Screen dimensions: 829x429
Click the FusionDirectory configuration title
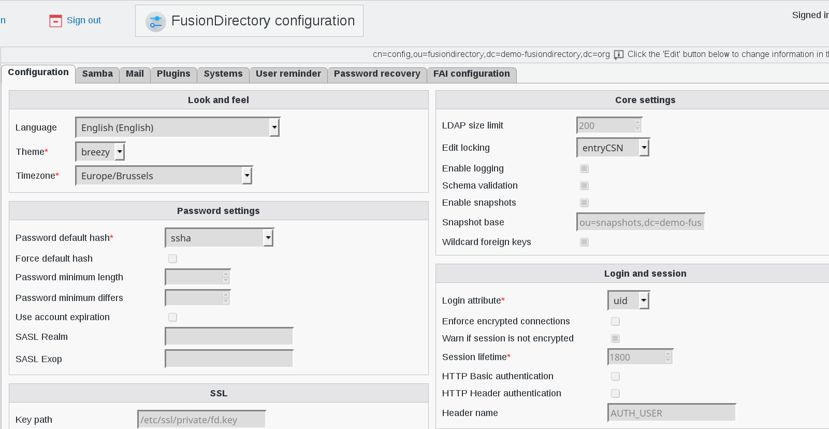[x=263, y=21]
